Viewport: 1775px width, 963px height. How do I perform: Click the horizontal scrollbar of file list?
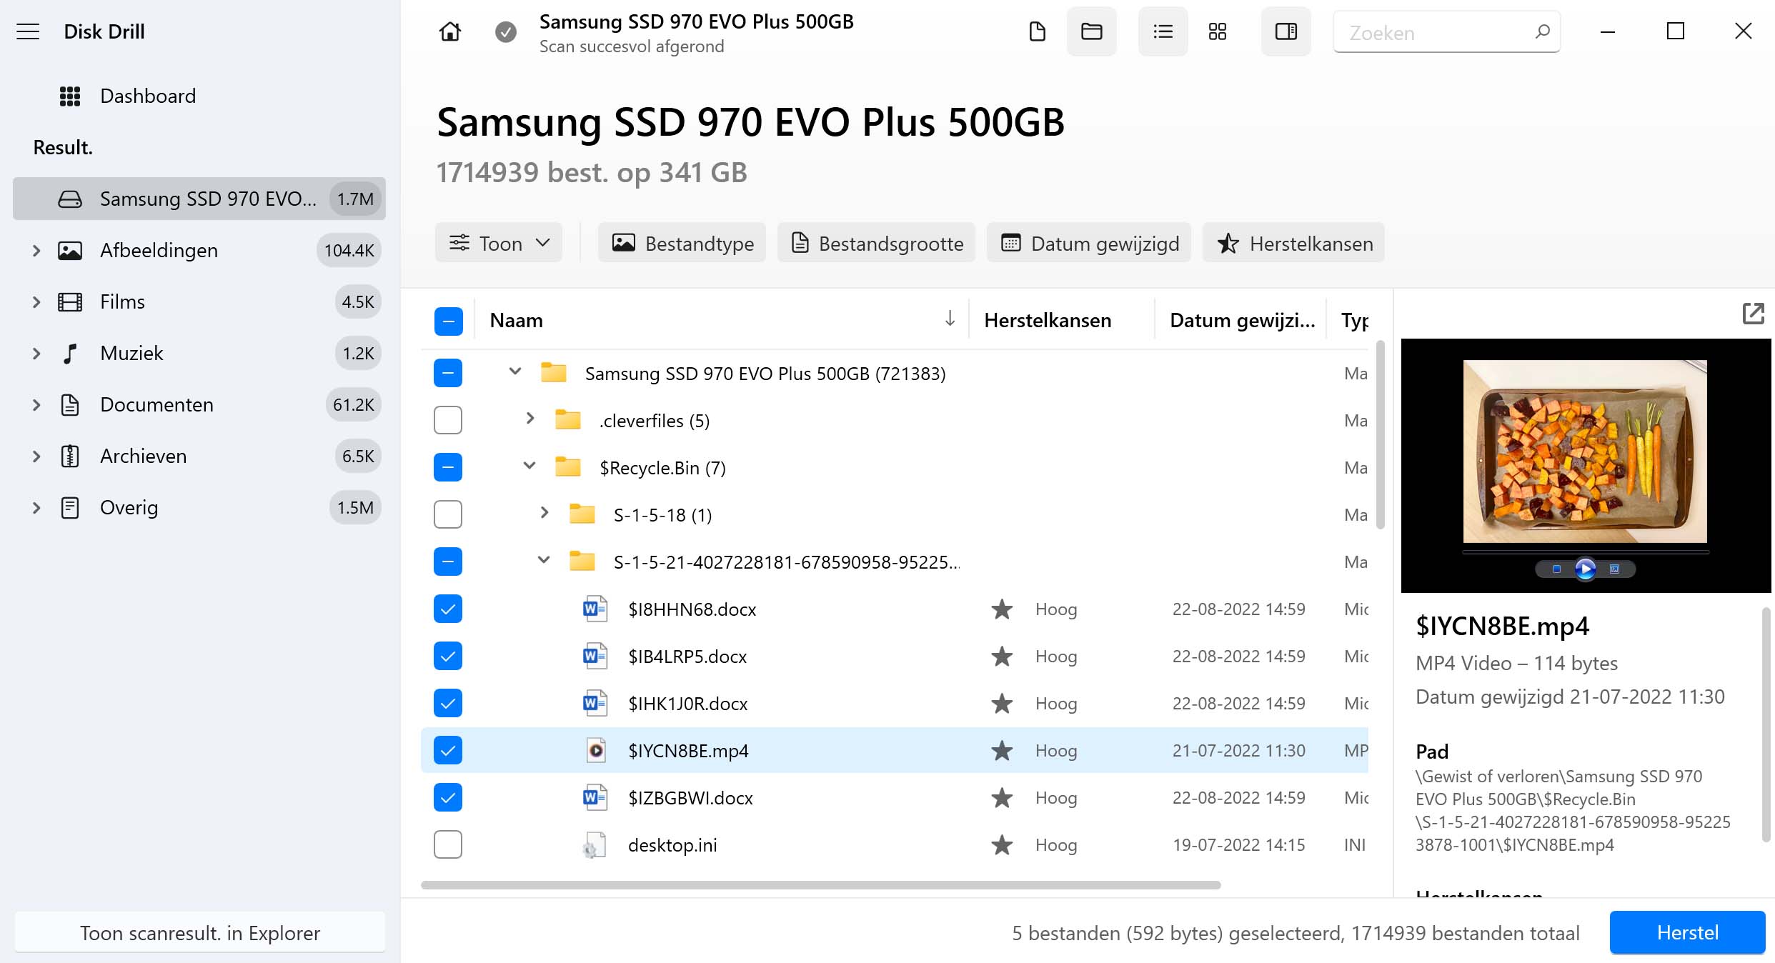(820, 885)
